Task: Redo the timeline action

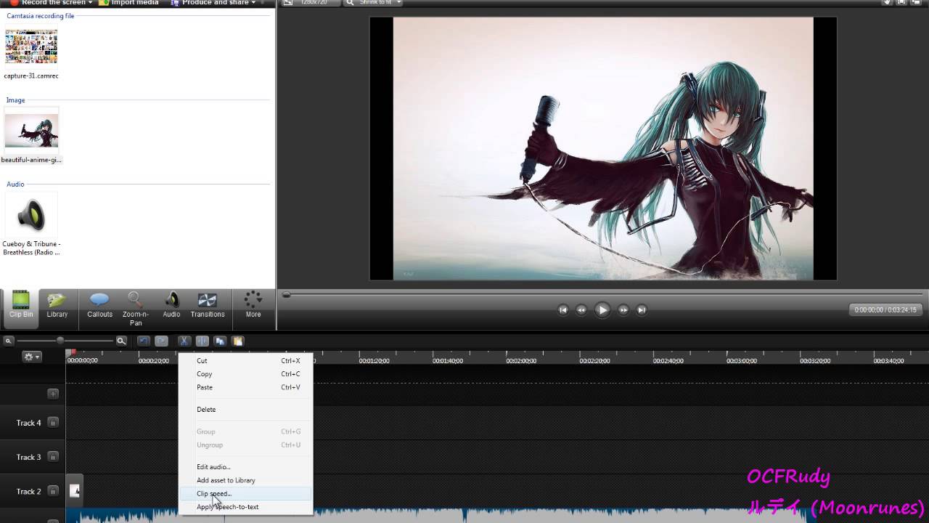Action: tap(161, 341)
